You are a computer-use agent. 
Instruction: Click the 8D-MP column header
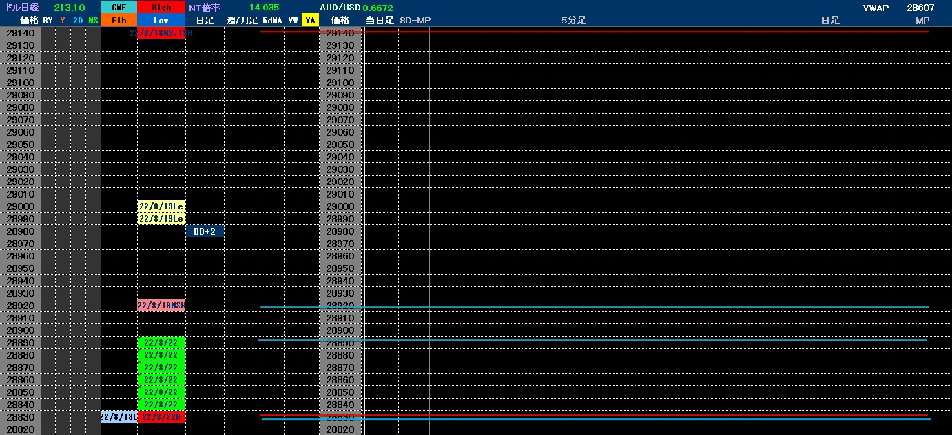(x=415, y=21)
